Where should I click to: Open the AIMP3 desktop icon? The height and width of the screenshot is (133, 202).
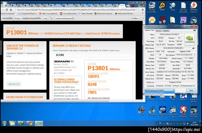click(x=163, y=6)
